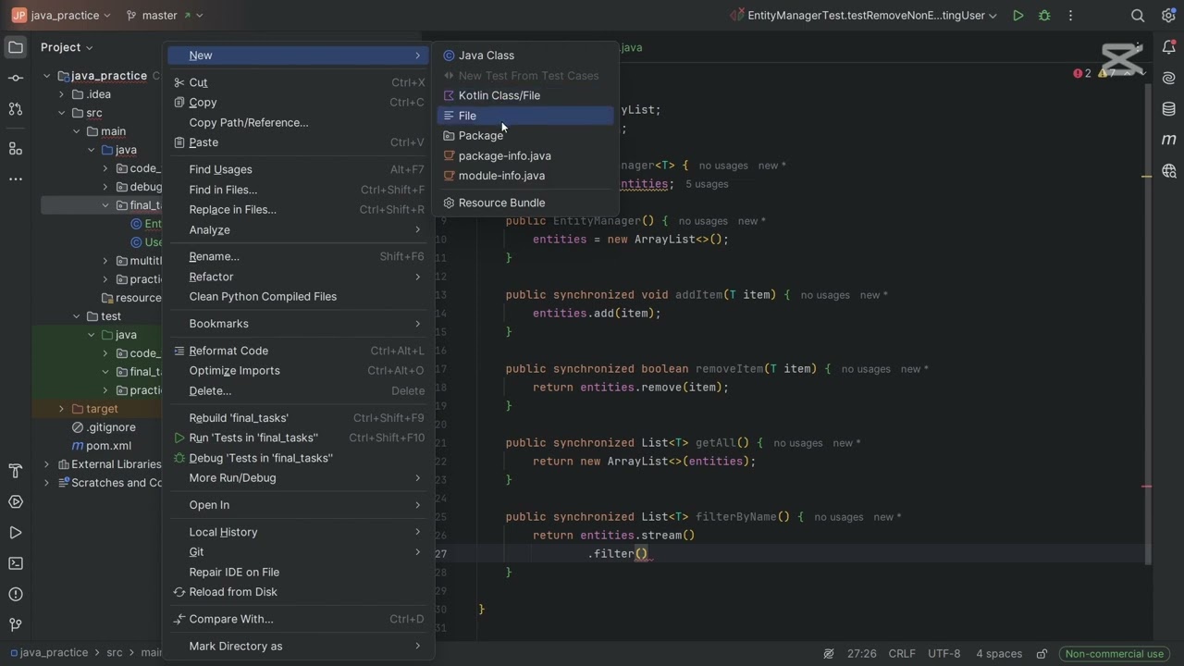The width and height of the screenshot is (1184, 666).
Task: Select Copy Path/Reference in the menu
Action: (299, 122)
